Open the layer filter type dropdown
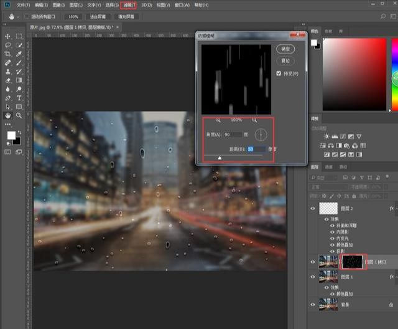This screenshot has height=329, width=398. click(x=324, y=178)
